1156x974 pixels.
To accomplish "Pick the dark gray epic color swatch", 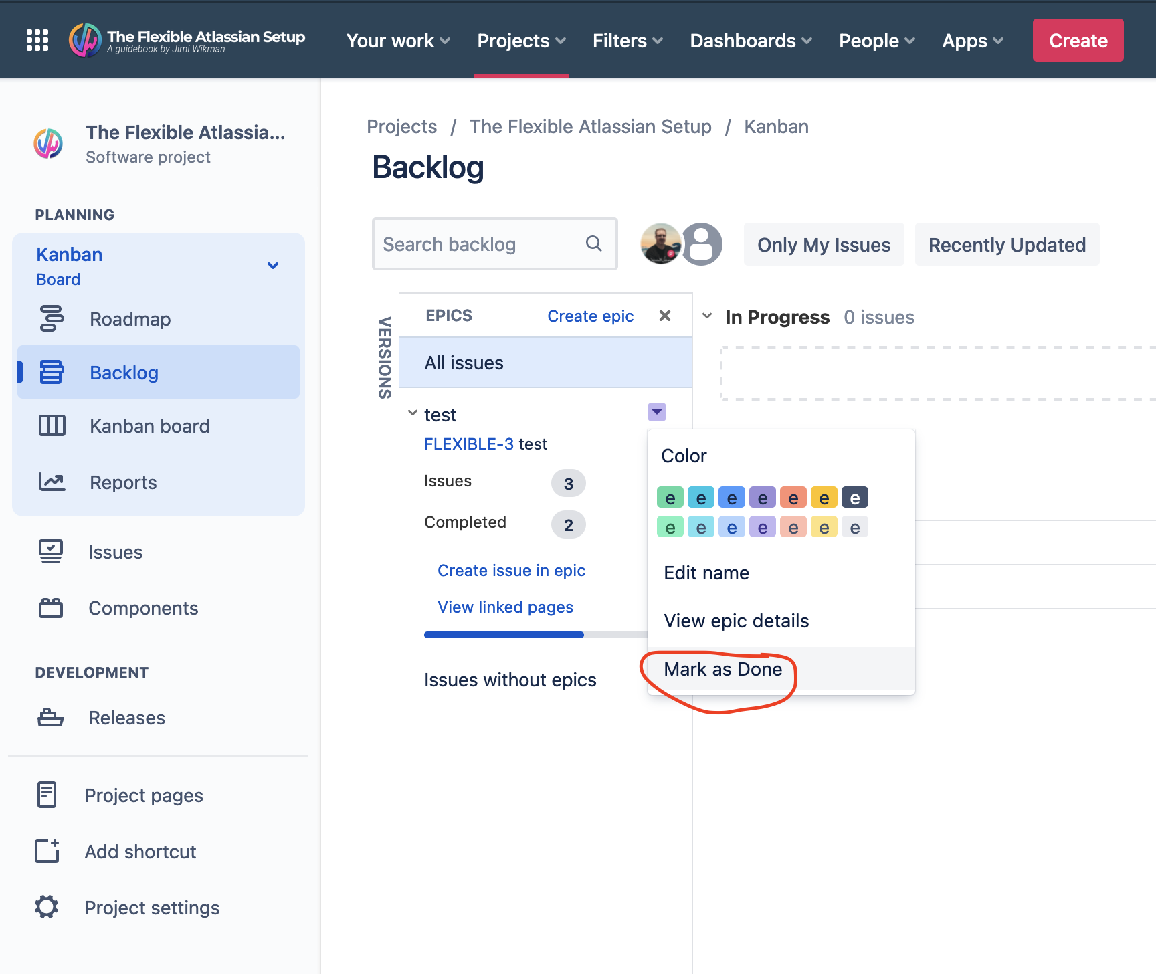I will pos(855,497).
